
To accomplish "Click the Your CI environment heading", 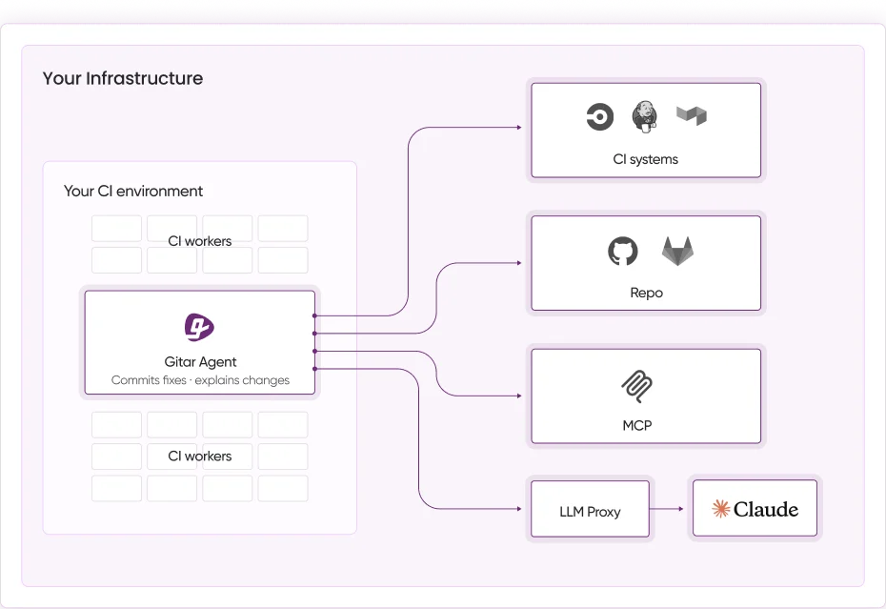I will 132,191.
